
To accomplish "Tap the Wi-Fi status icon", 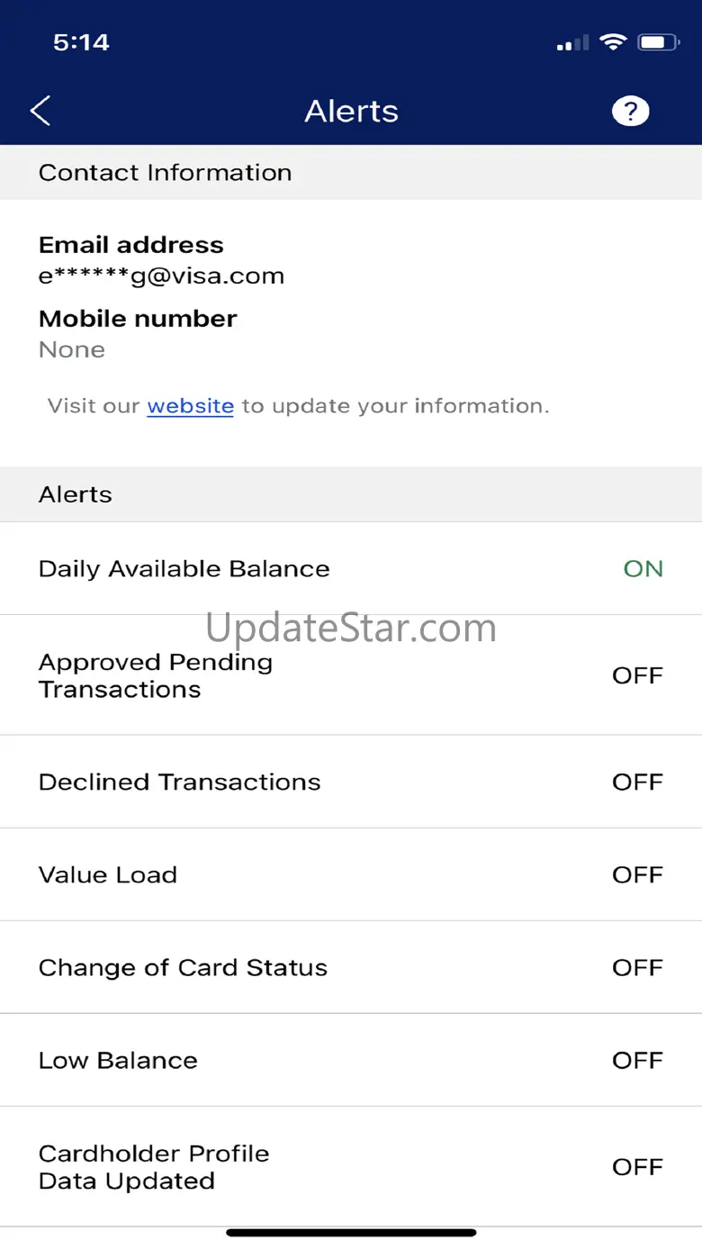I will pyautogui.click(x=613, y=42).
